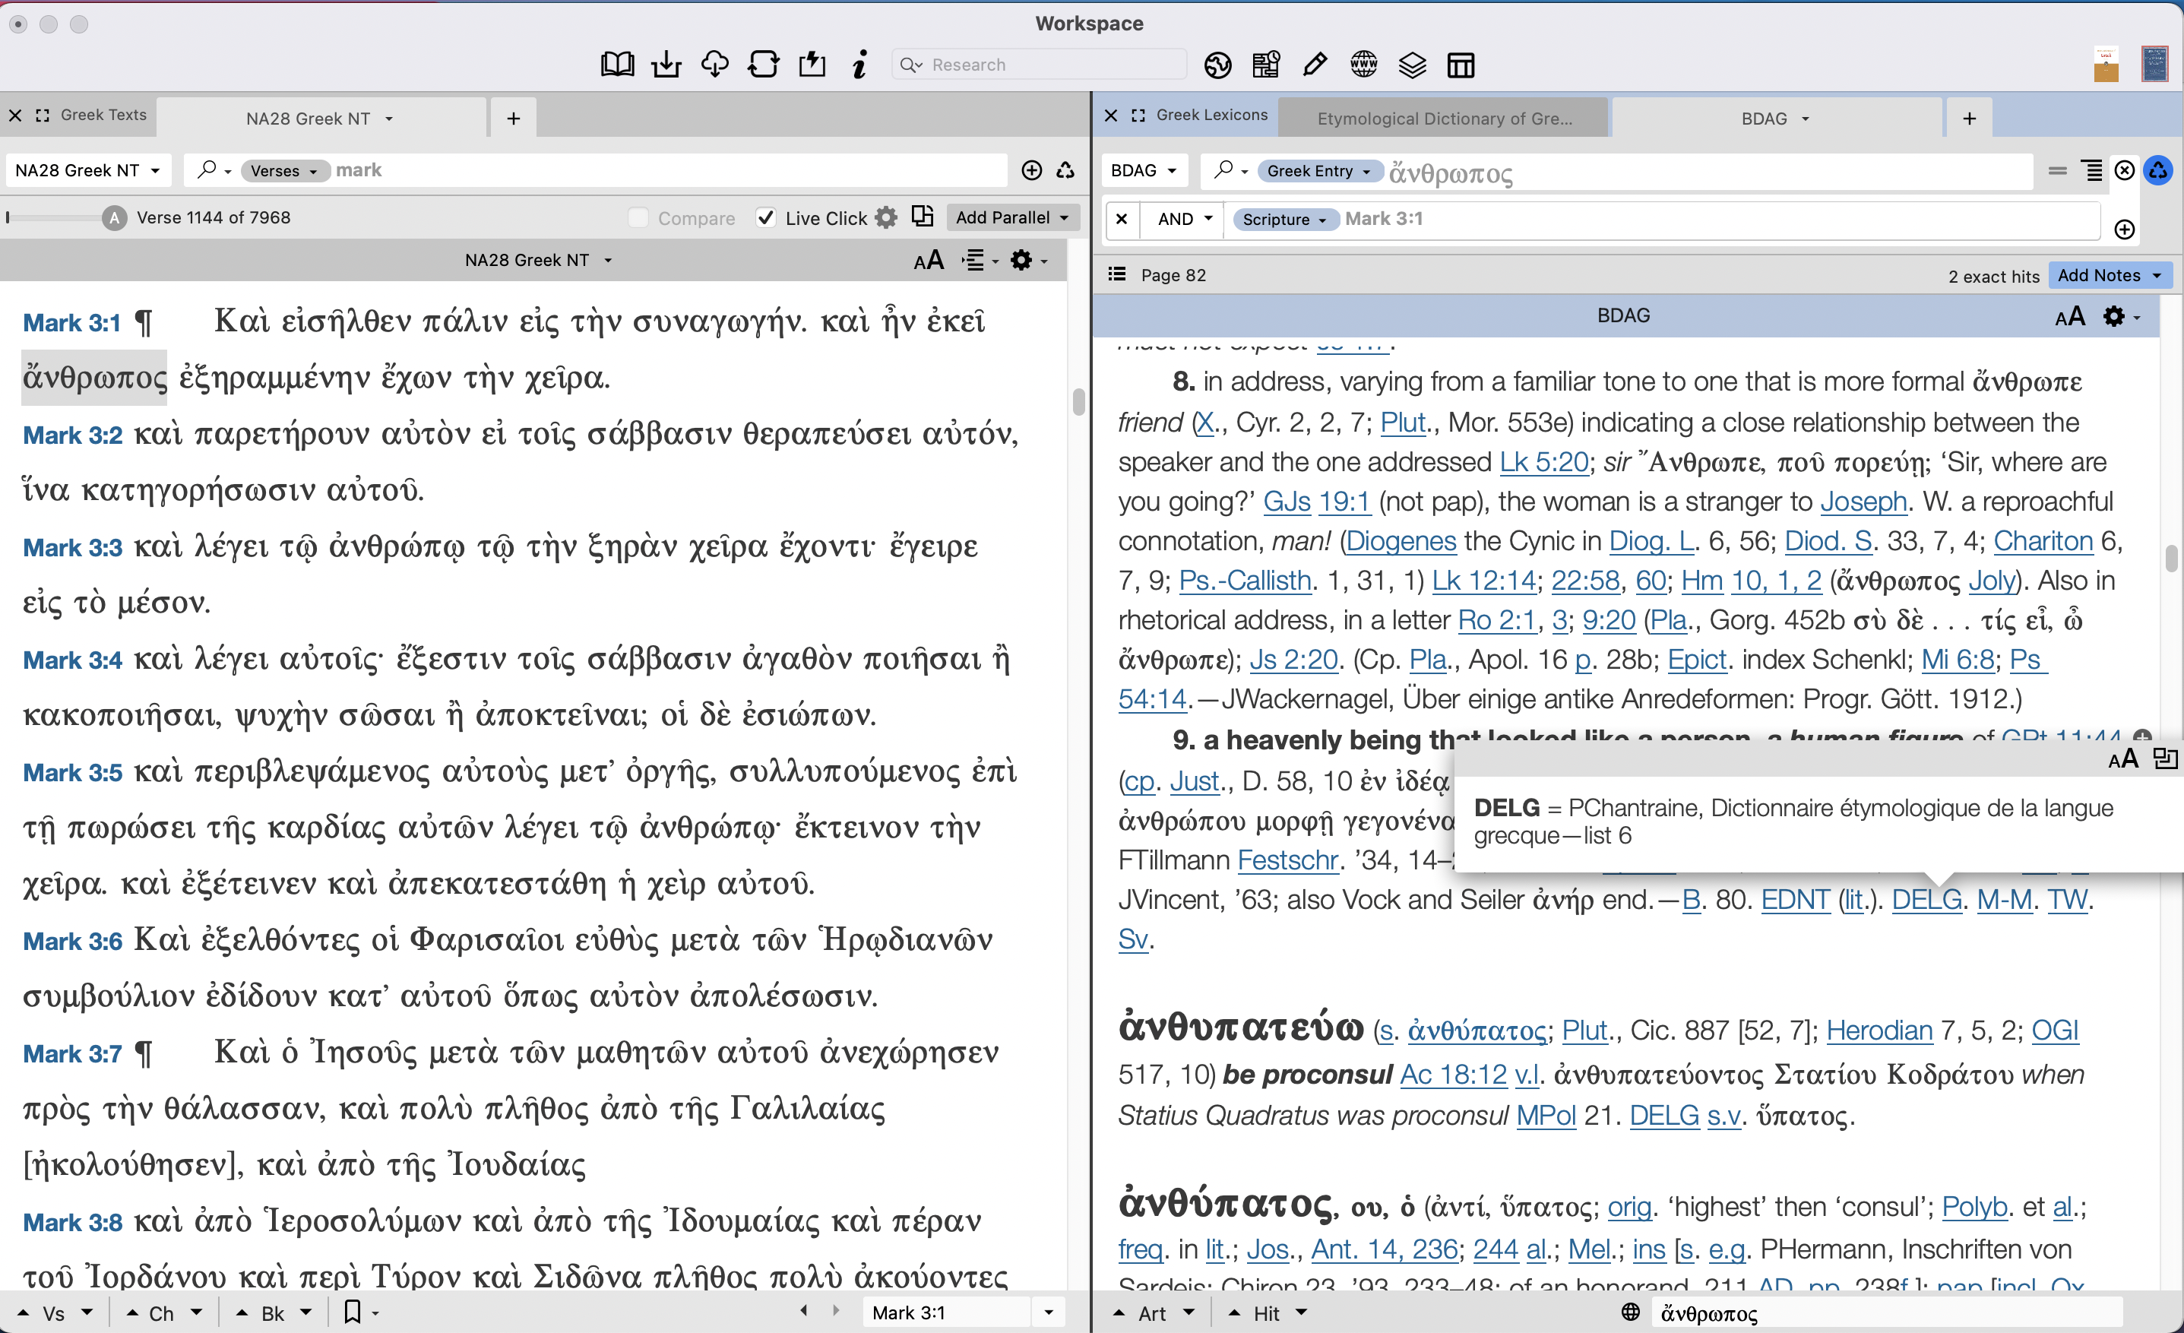Open the AND operator dropdown
The image size is (2184, 1333).
tap(1182, 219)
